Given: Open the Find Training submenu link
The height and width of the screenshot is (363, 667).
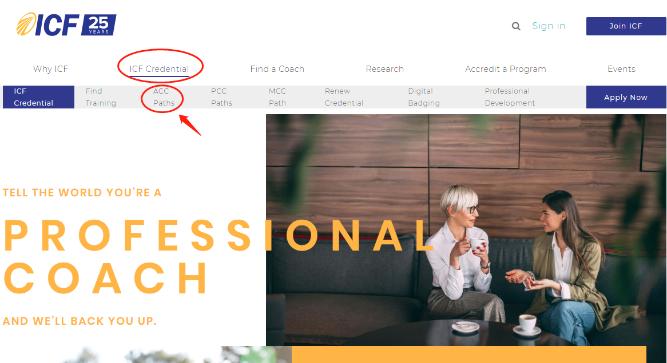Looking at the screenshot, I should [100, 97].
